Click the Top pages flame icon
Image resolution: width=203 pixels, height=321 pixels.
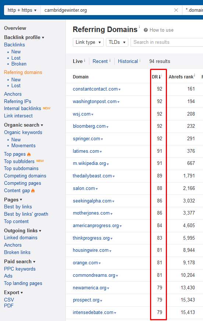click(x=29, y=154)
